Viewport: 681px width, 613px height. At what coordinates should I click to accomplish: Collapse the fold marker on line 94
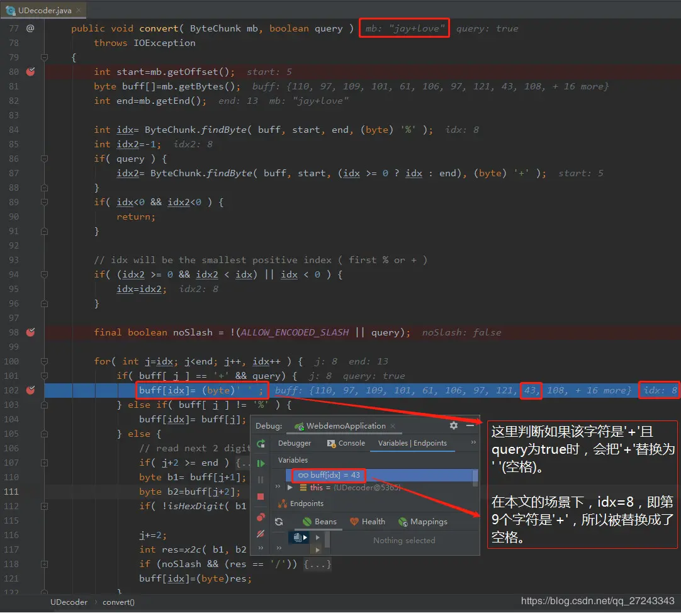point(44,274)
